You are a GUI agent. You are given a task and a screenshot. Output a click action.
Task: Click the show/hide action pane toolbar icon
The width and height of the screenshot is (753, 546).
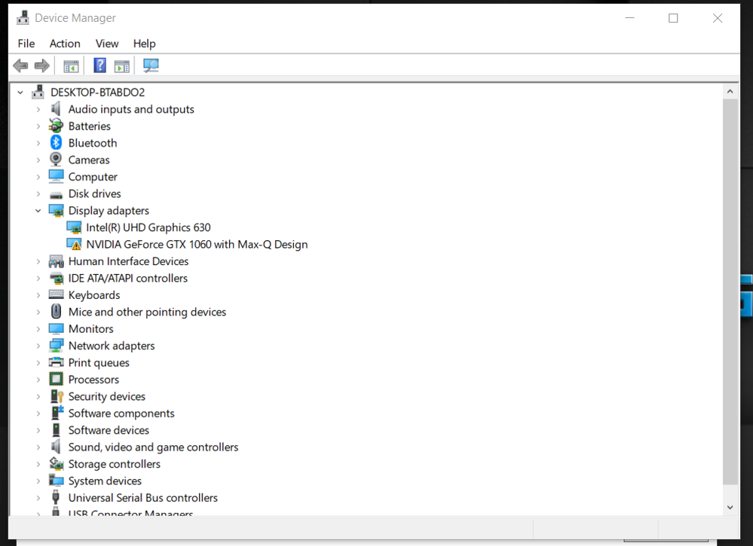pos(122,66)
